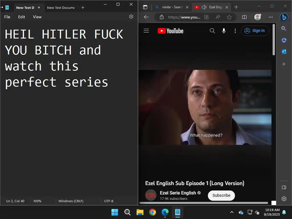Toggle the Edge sidebar panel icon
Screen dimensions: 292x219
click(x=284, y=187)
